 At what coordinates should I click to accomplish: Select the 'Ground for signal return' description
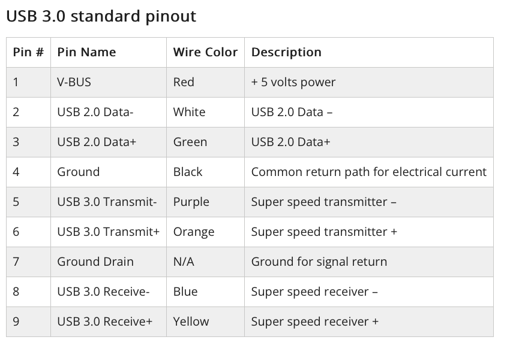tap(319, 262)
